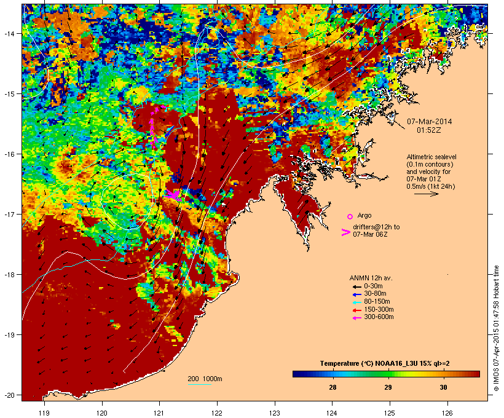Click the longitude 121 axis label
Image resolution: width=504 pixels, height=418 pixels.
tap(159, 413)
